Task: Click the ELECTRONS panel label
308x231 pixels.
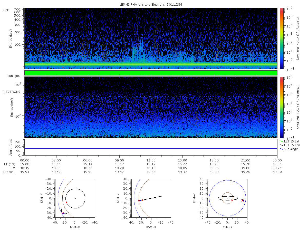Action: coord(11,92)
